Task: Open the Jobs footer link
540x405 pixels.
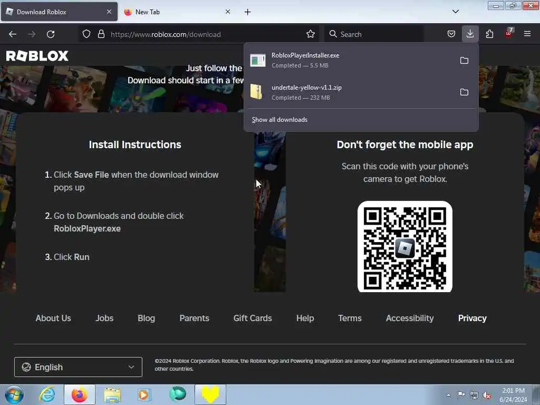Action: click(104, 318)
